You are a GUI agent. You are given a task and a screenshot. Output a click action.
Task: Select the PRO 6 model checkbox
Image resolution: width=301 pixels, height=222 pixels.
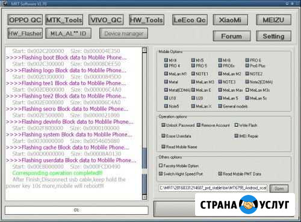(x=247, y=60)
